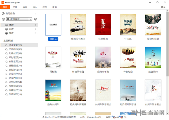Image resolution: width=169 pixels, height=120 pixels.
Task: Choose the 怀旧风 template thumbnail
Action: point(128,25)
